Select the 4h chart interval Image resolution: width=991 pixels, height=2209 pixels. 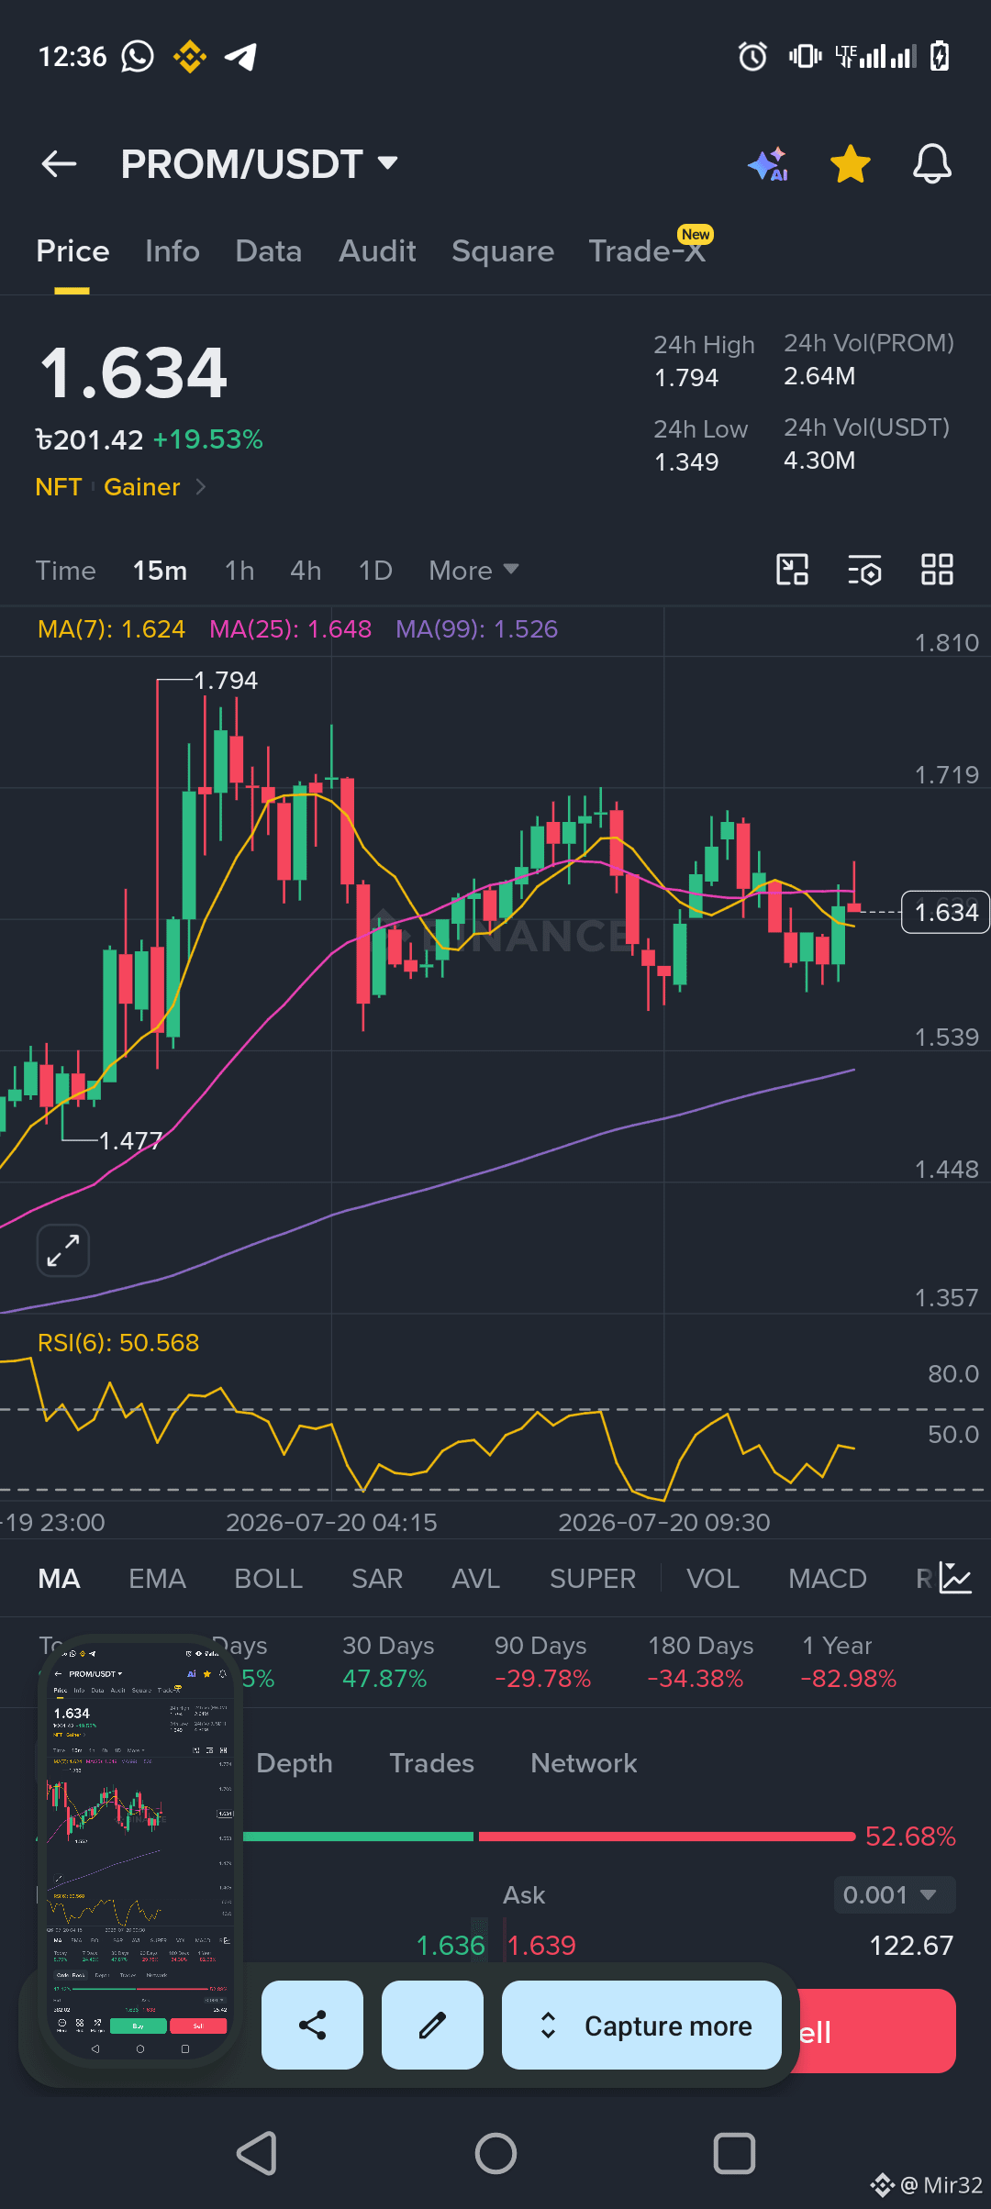pyautogui.click(x=306, y=571)
